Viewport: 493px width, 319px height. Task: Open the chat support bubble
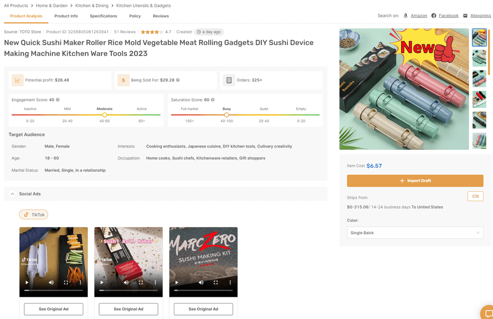point(487,313)
